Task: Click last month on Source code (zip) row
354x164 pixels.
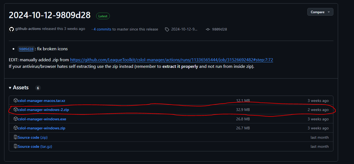Action: pos(320,137)
